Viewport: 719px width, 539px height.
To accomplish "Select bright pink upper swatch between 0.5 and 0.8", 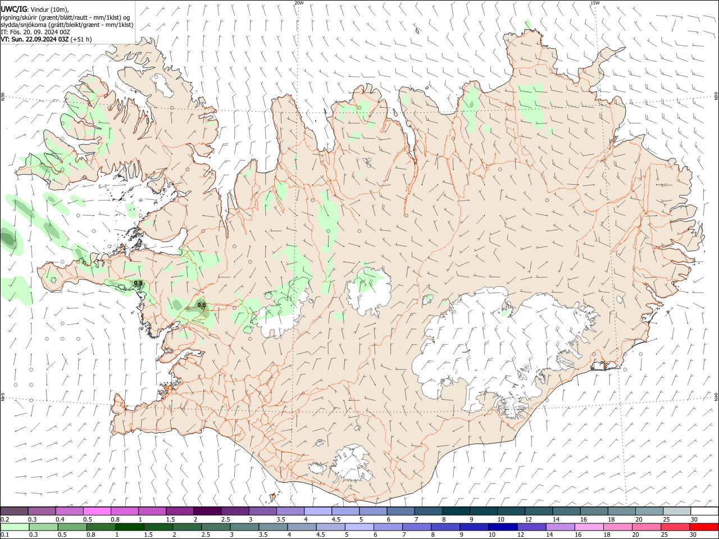I will 97,511.
